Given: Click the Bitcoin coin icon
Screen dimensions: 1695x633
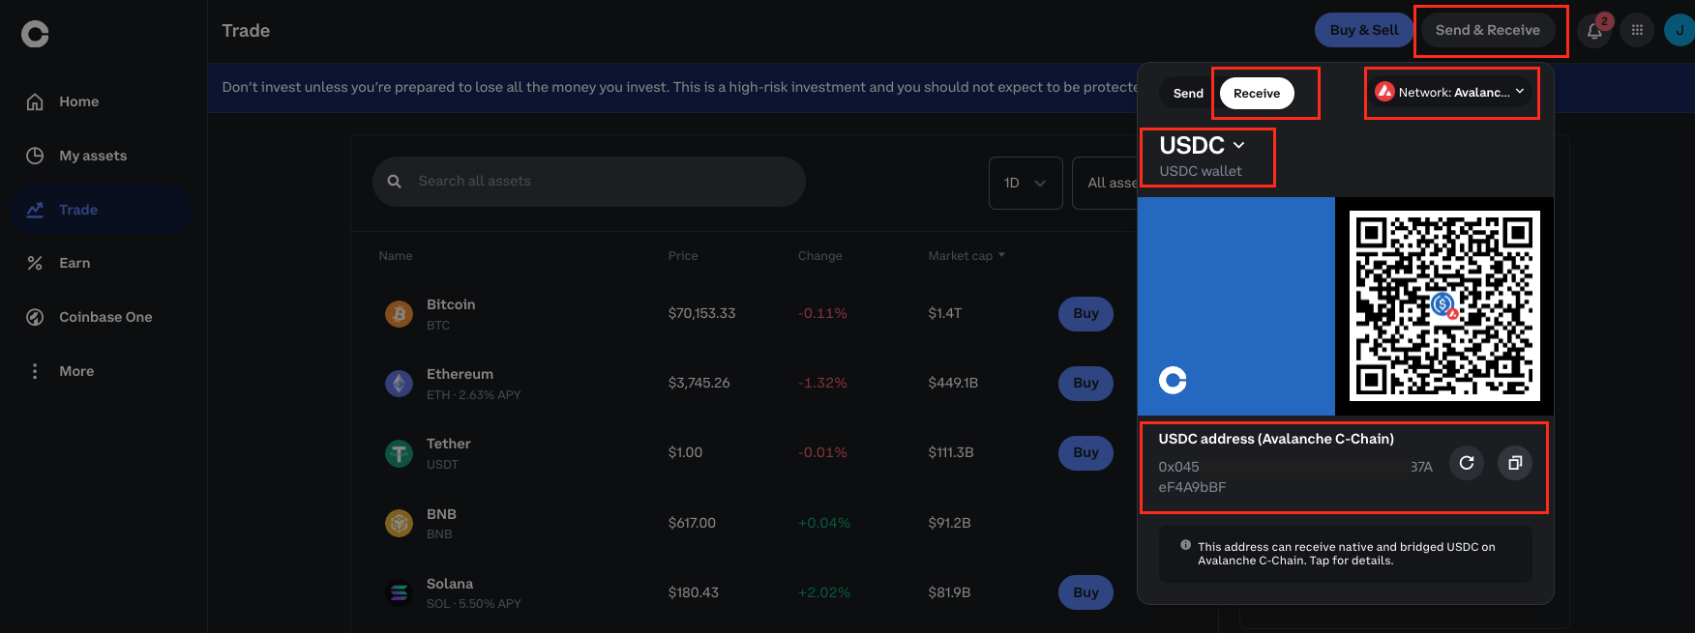Looking at the screenshot, I should pos(400,313).
